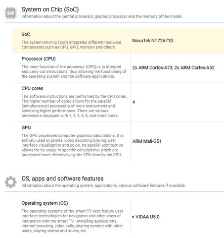Click the NovaTek NT72671D value
The image size is (224, 238).
153,41
